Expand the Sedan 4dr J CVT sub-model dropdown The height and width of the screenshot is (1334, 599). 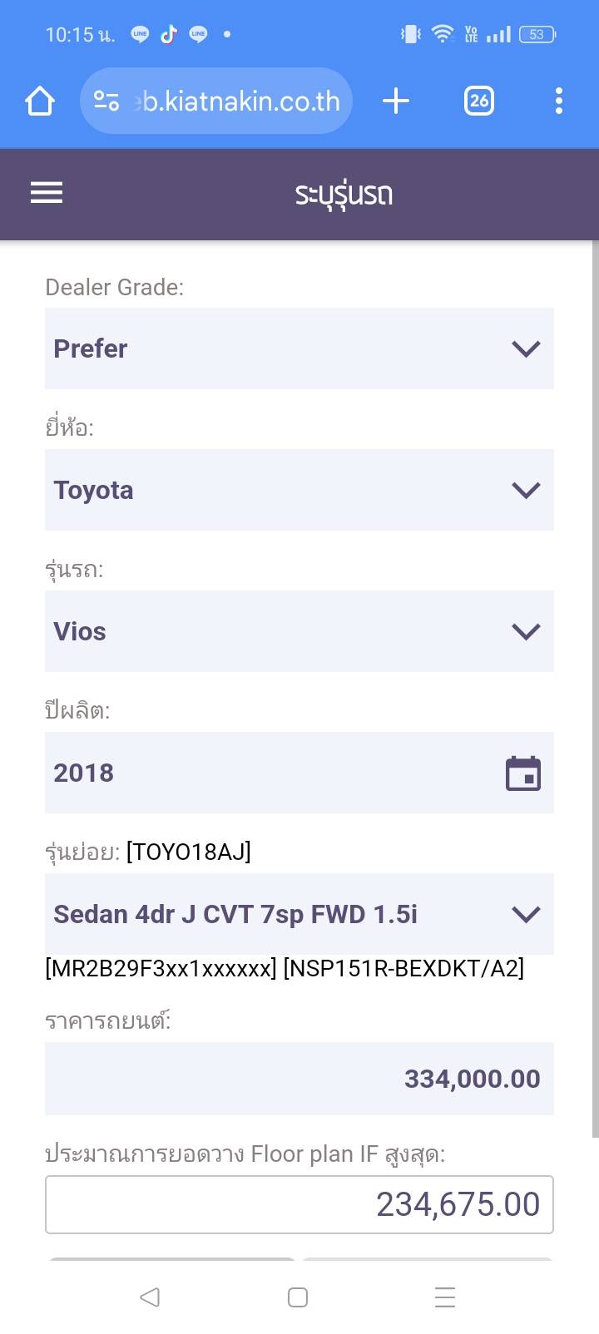[x=299, y=914]
